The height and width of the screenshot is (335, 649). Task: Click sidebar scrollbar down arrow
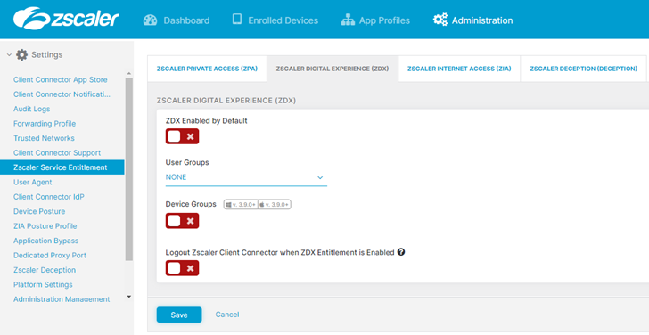(x=128, y=297)
